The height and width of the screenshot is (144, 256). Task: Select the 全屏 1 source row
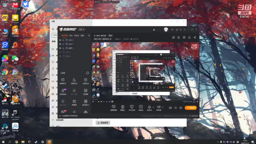click(x=75, y=48)
